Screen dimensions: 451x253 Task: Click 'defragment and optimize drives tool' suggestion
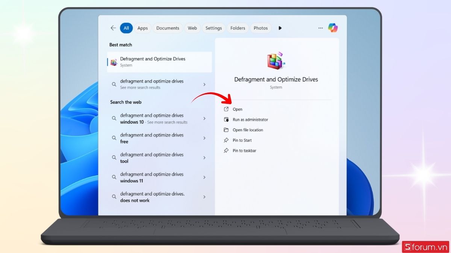click(x=152, y=158)
